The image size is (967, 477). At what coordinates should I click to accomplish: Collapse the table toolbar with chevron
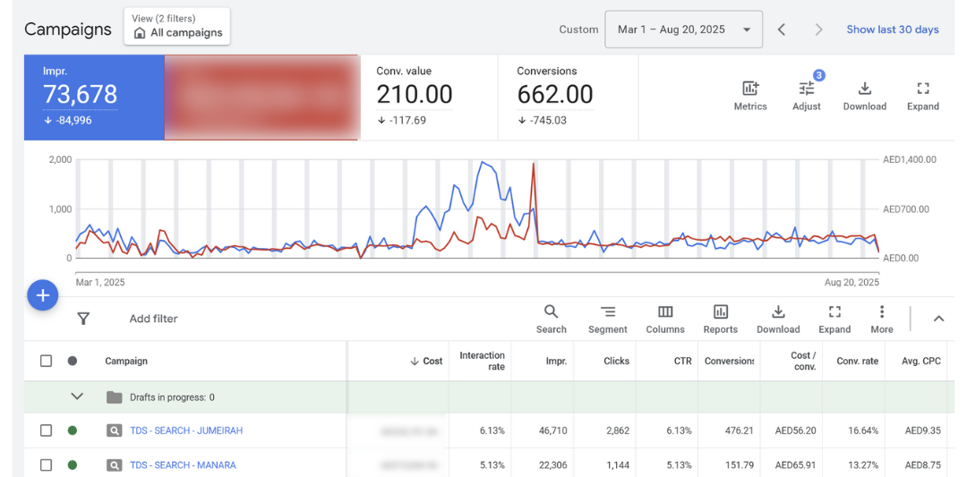point(938,319)
